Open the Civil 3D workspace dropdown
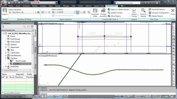Image resolution: width=177 pixels, height=99 pixels. point(55,3)
